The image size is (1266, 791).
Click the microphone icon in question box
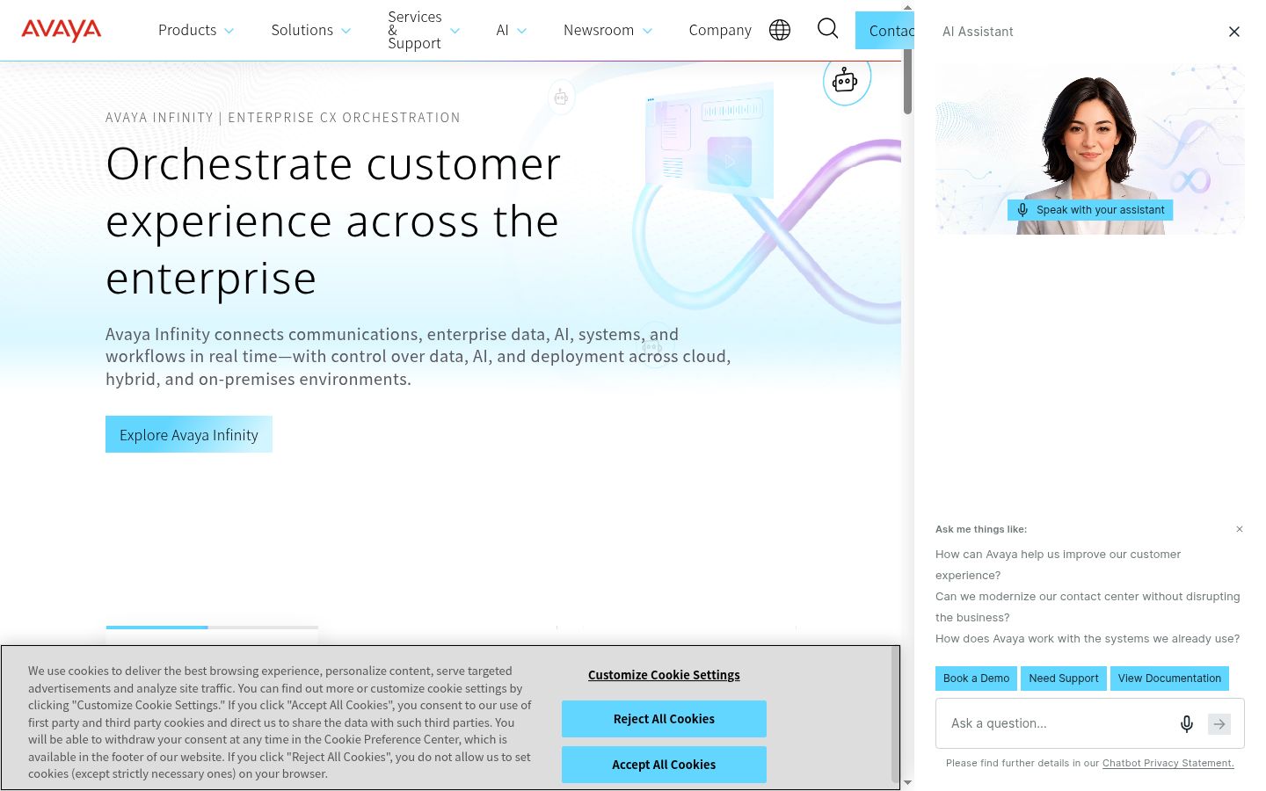coord(1187,723)
